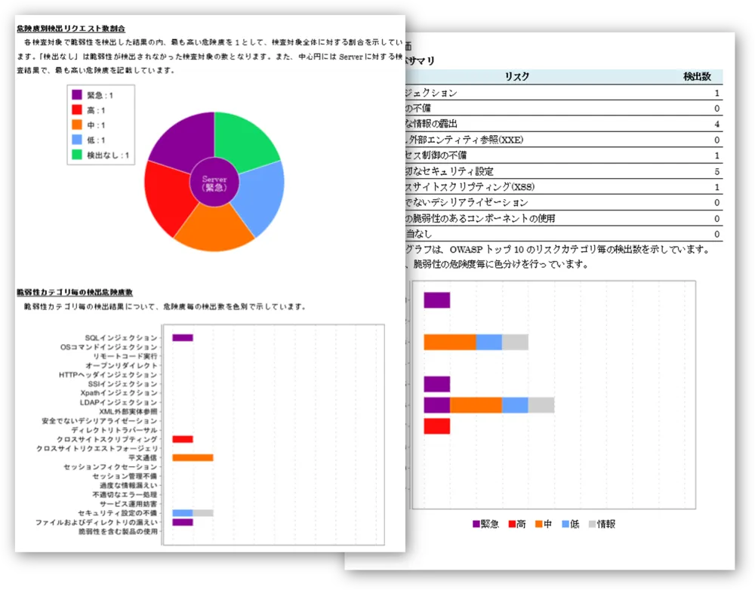Click the OSコマンドインジェクション axis label

(109, 347)
